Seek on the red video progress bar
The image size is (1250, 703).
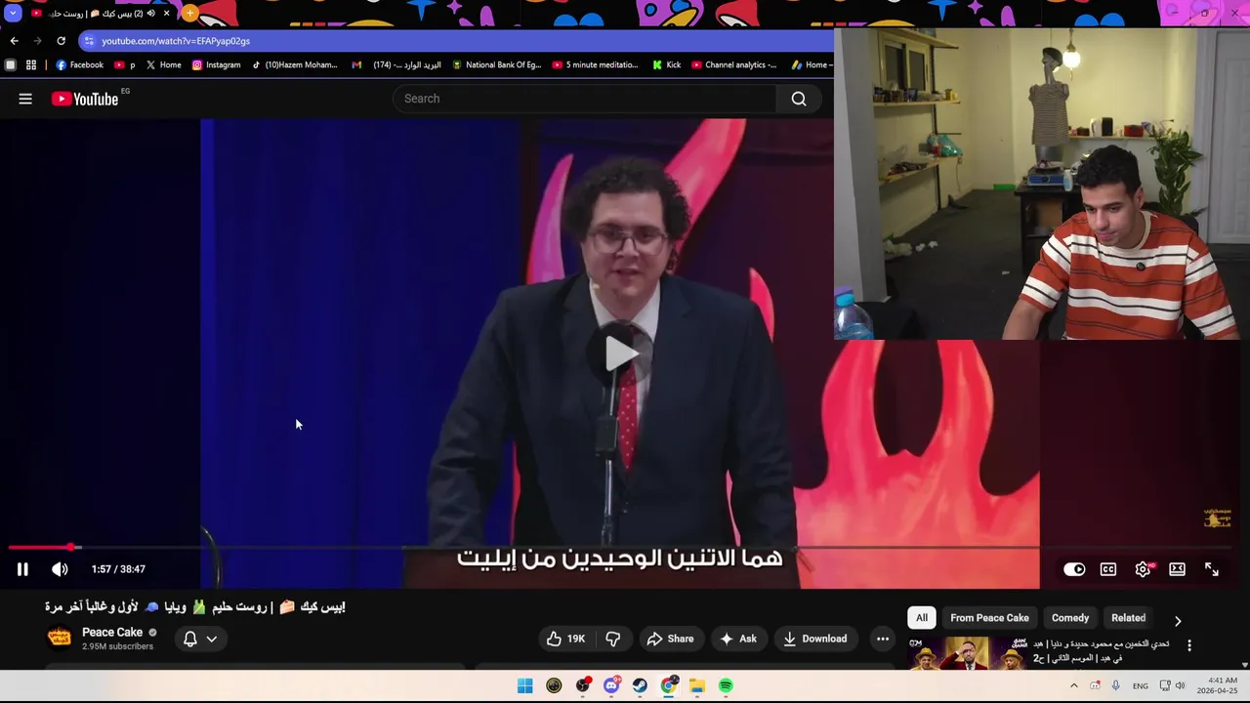(625, 548)
